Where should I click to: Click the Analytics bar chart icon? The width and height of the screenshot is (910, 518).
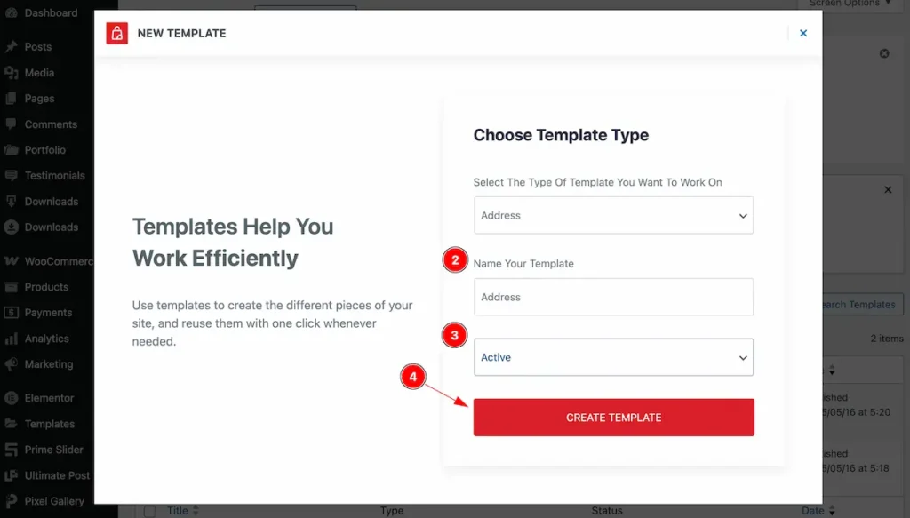click(12, 339)
